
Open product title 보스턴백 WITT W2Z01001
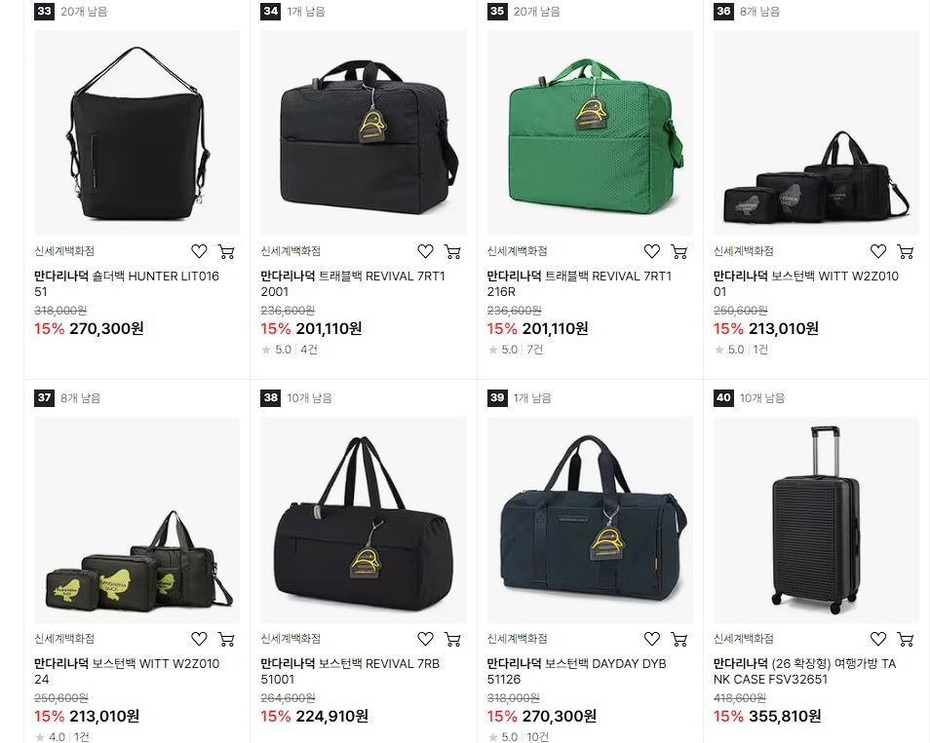pos(806,283)
